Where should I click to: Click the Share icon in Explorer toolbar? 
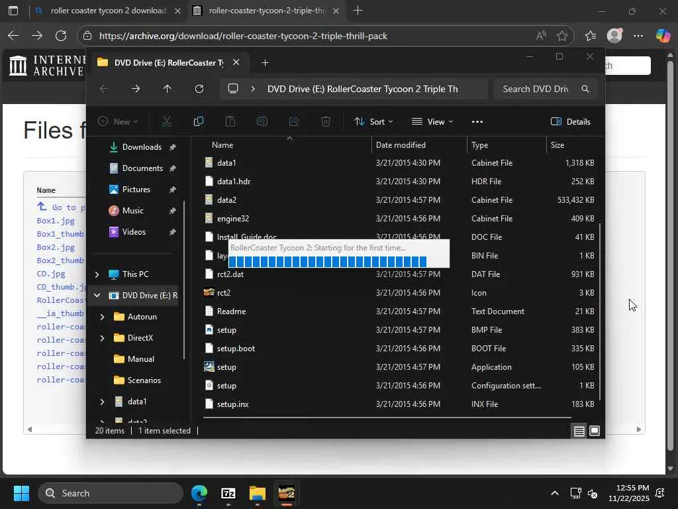tap(294, 122)
